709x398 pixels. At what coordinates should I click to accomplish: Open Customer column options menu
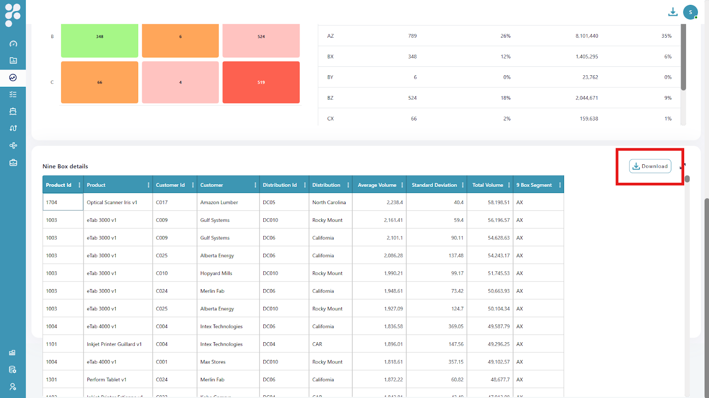coord(255,185)
